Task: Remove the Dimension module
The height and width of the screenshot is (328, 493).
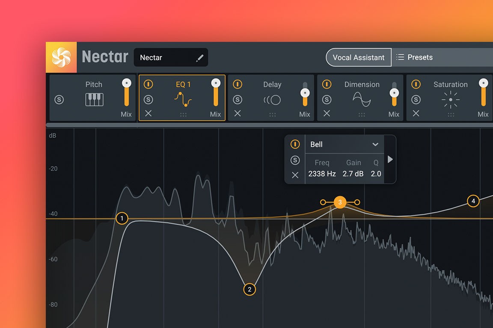Action: tap(327, 113)
